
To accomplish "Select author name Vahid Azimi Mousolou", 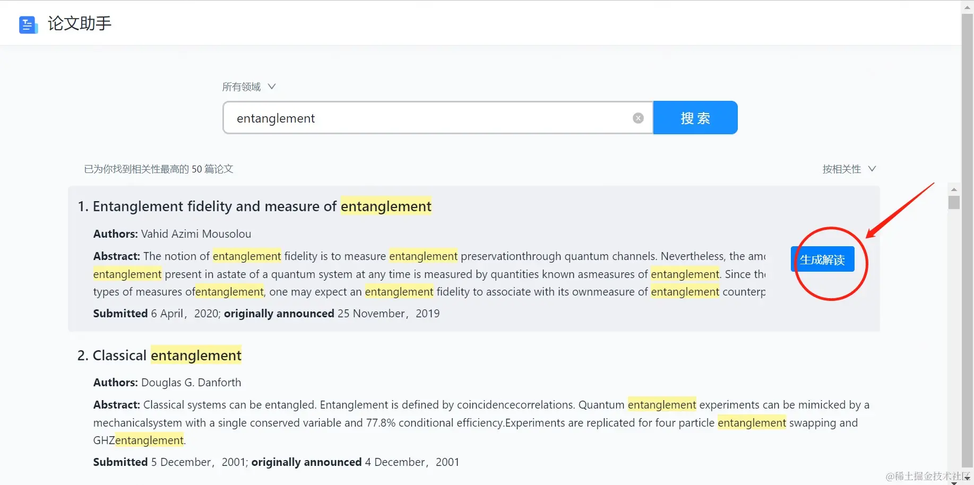I will tap(196, 234).
